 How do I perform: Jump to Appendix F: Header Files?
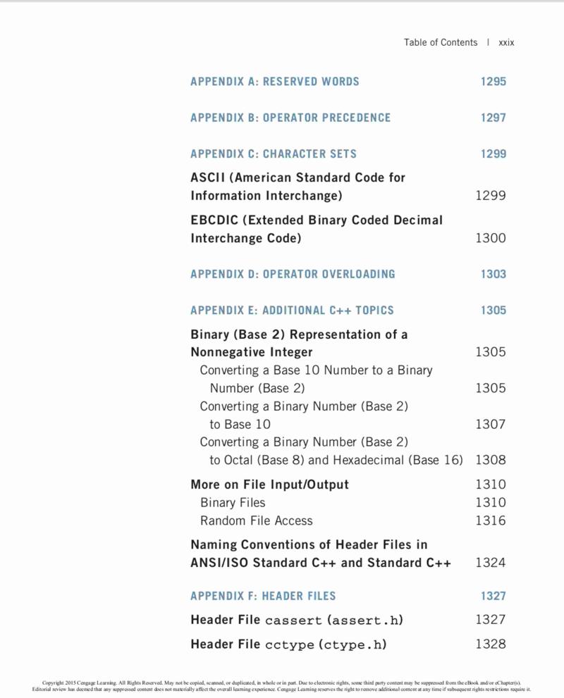coord(263,596)
